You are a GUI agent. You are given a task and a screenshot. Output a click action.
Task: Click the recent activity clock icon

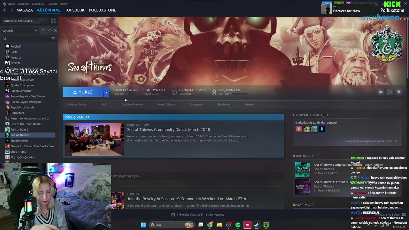point(50,31)
